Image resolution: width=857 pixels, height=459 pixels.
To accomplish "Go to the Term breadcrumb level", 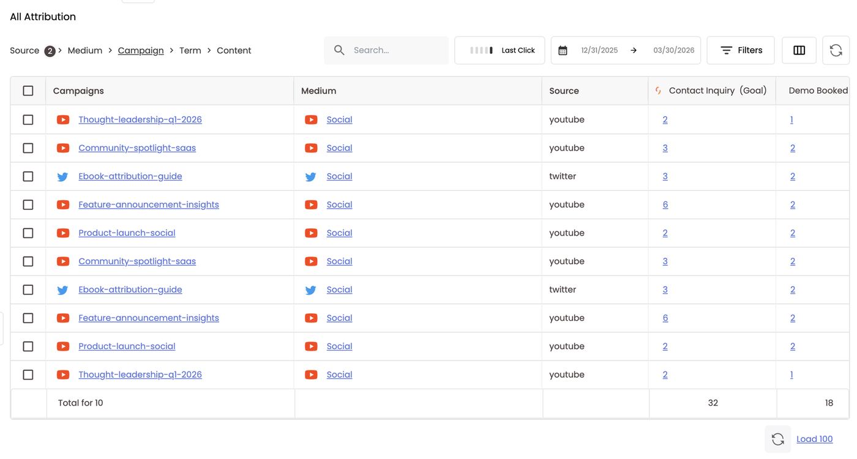I will point(190,50).
